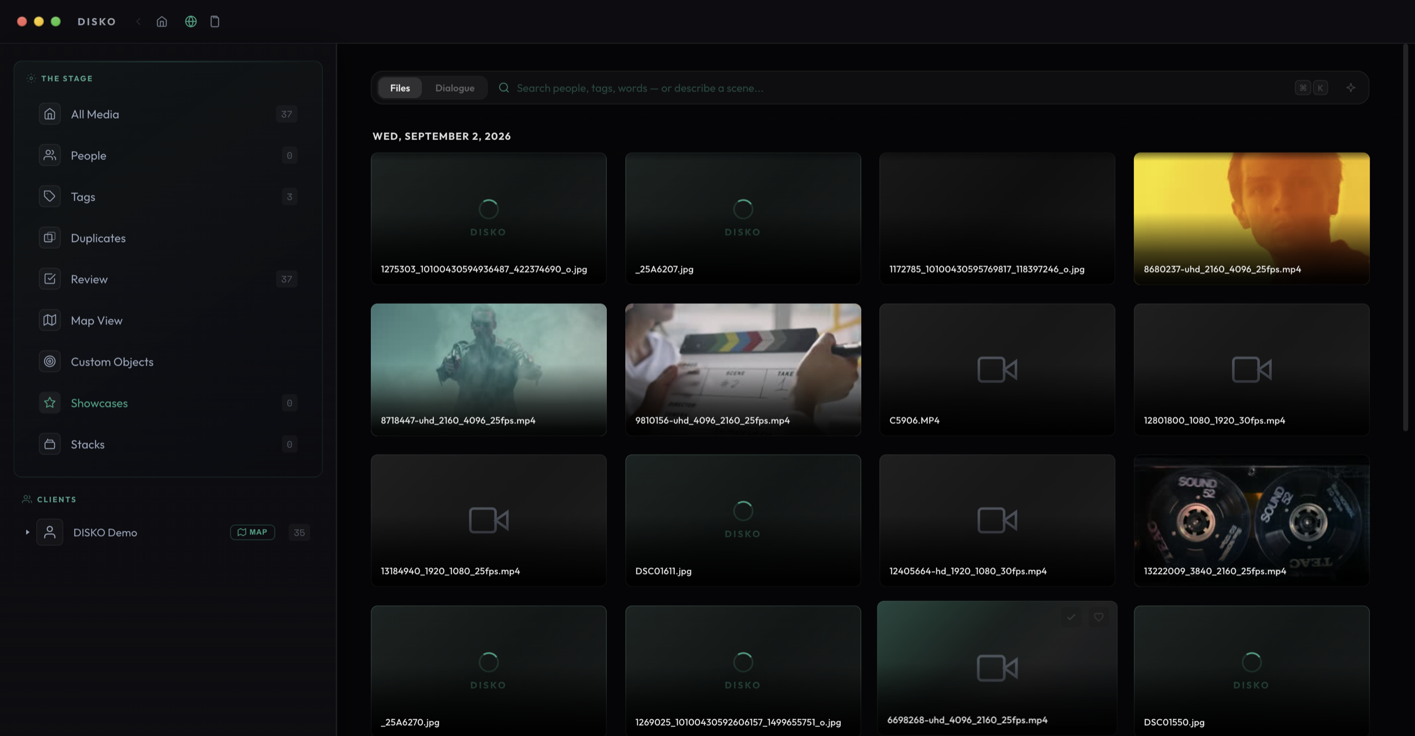The width and height of the screenshot is (1415, 736).
Task: Open Custom Objects
Action: pos(168,362)
